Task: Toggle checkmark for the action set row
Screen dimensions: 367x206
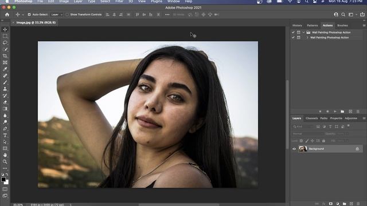Action: pyautogui.click(x=293, y=33)
